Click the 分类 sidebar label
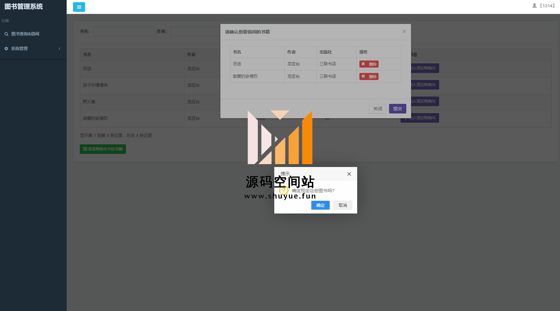Viewport: 560px width, 311px height. click(5, 20)
